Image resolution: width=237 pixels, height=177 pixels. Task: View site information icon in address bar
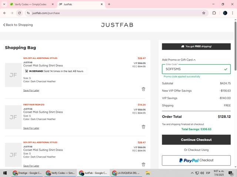pos(28,13)
